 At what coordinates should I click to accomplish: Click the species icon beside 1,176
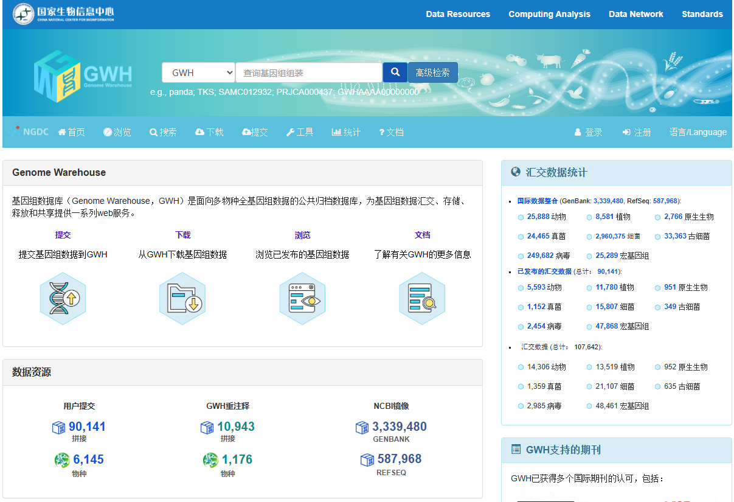(210, 460)
